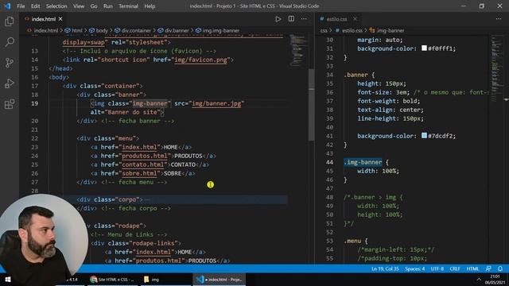Open the Selection menu
This screenshot has height=286, width=509.
[x=56, y=6]
